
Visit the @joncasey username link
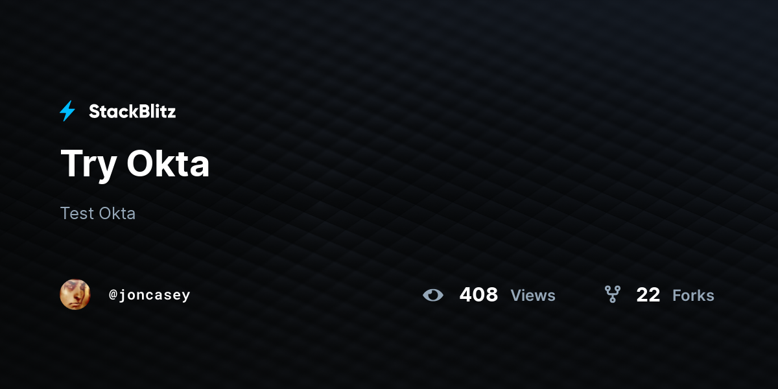[x=150, y=295]
